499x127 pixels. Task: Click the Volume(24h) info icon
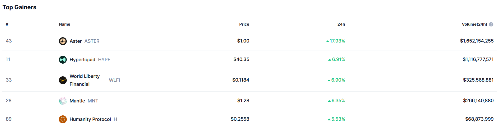(491, 24)
